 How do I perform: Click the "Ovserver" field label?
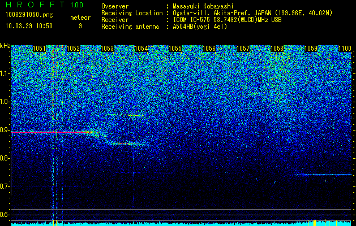tap(115, 6)
